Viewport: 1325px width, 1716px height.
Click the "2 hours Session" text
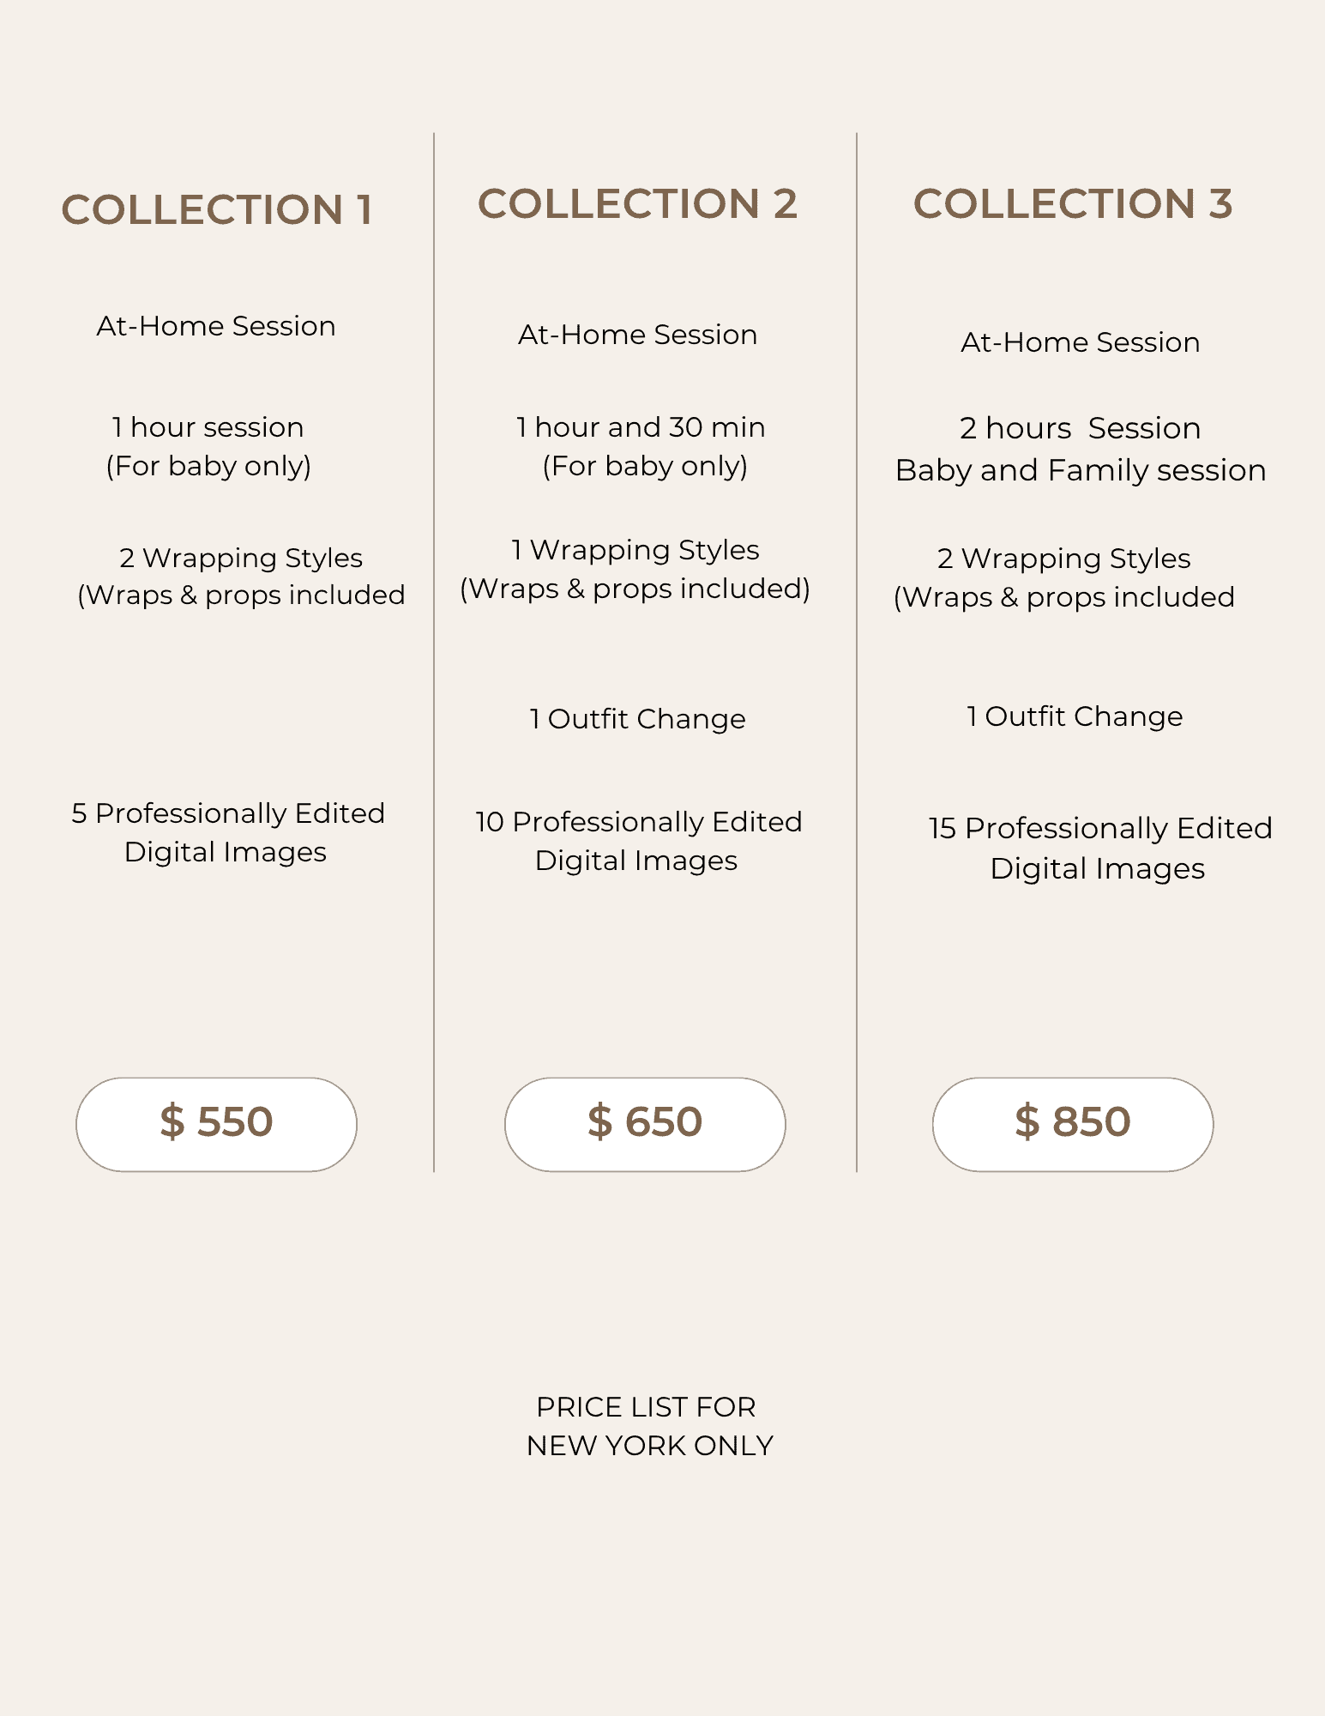tap(1080, 428)
